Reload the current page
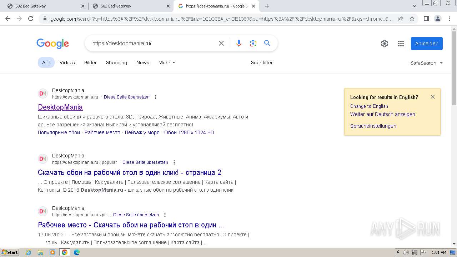This screenshot has width=457, height=257. (x=31, y=19)
